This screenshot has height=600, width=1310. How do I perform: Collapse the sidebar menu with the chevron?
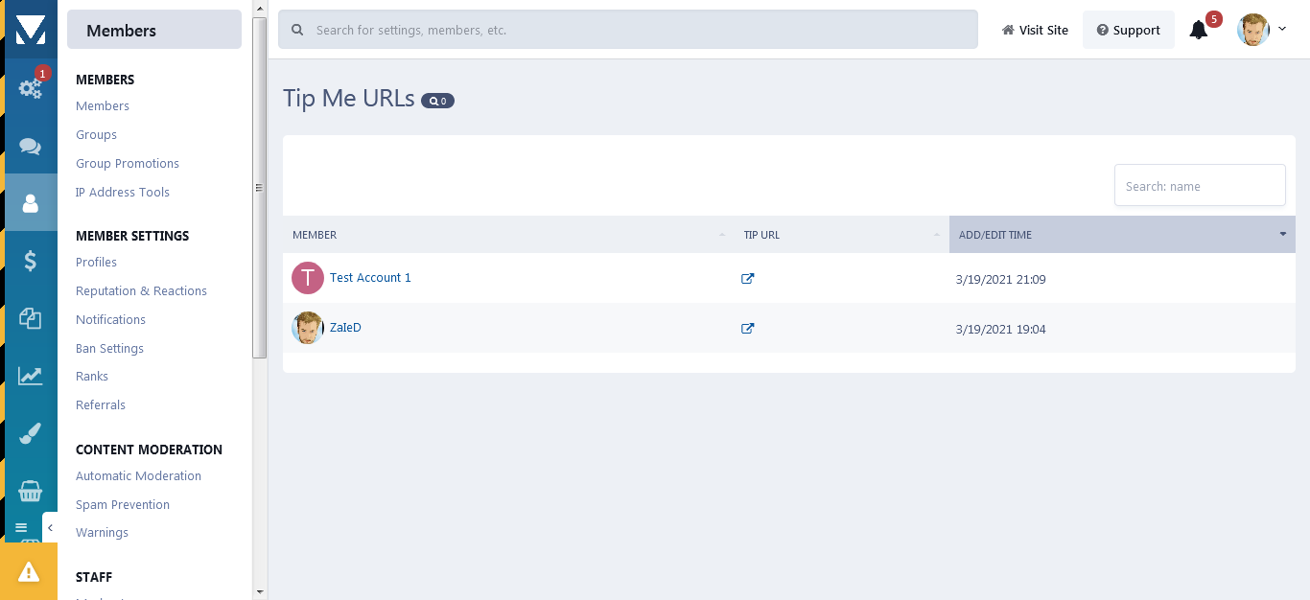pos(50,527)
